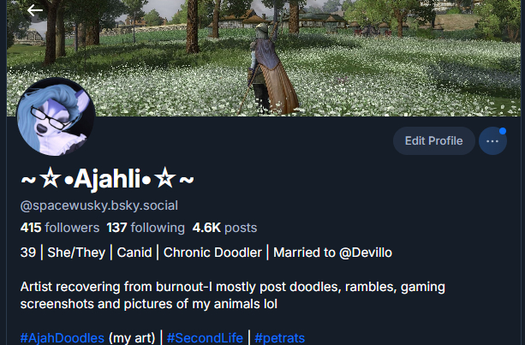Click the blue dot on options button
This screenshot has width=525, height=345.
pyautogui.click(x=503, y=131)
